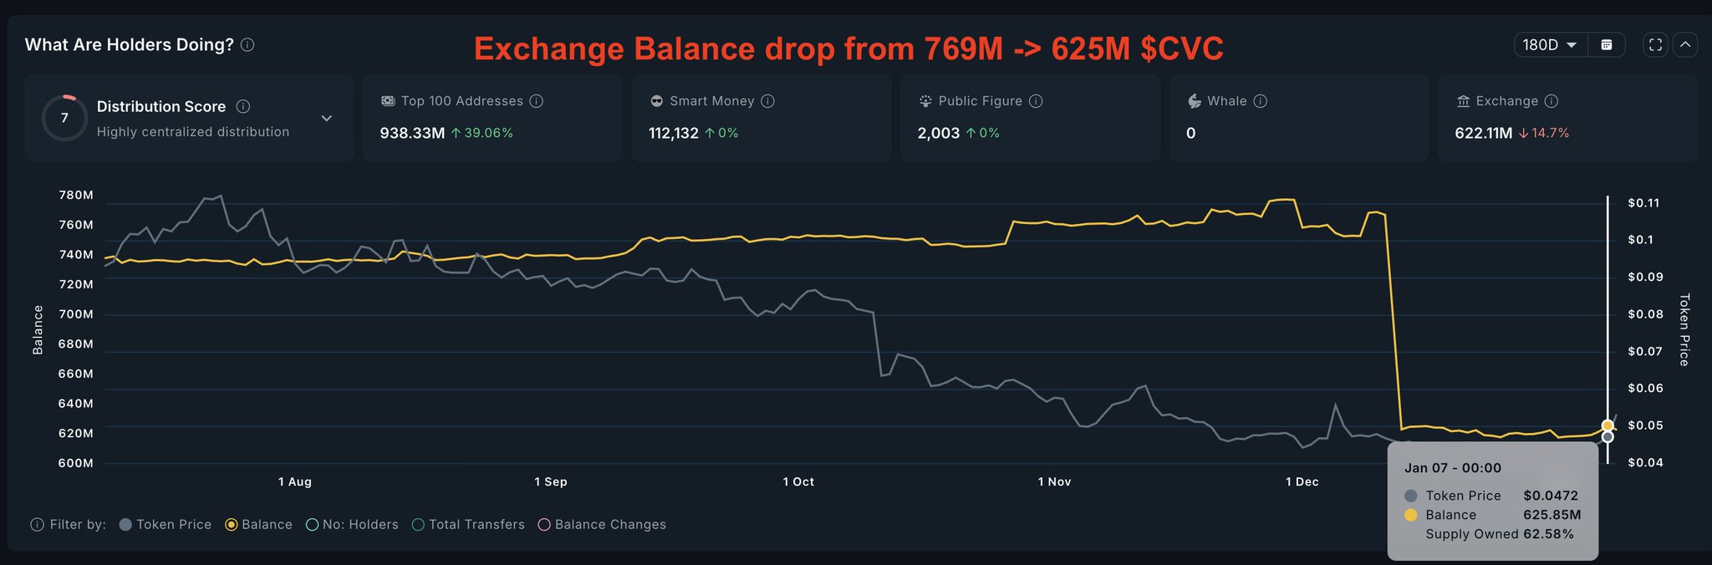This screenshot has width=1712, height=565.
Task: Click info icon next to Top 100 Addresses
Action: point(537,101)
